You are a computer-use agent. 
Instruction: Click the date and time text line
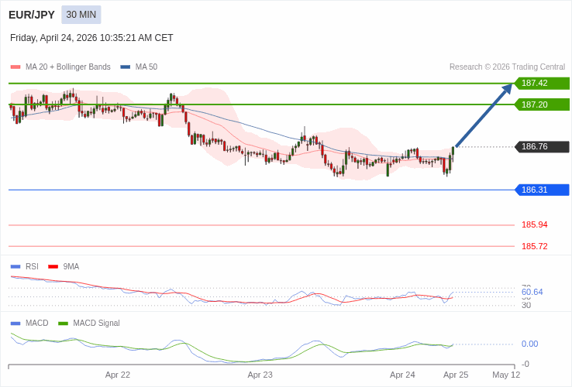[91, 38]
